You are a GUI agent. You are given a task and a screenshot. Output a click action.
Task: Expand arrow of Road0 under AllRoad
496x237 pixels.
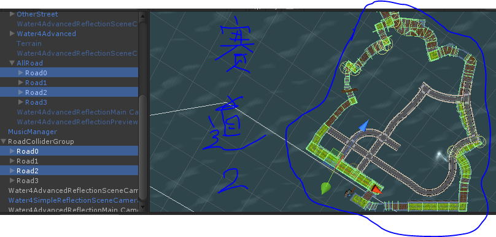(21, 73)
